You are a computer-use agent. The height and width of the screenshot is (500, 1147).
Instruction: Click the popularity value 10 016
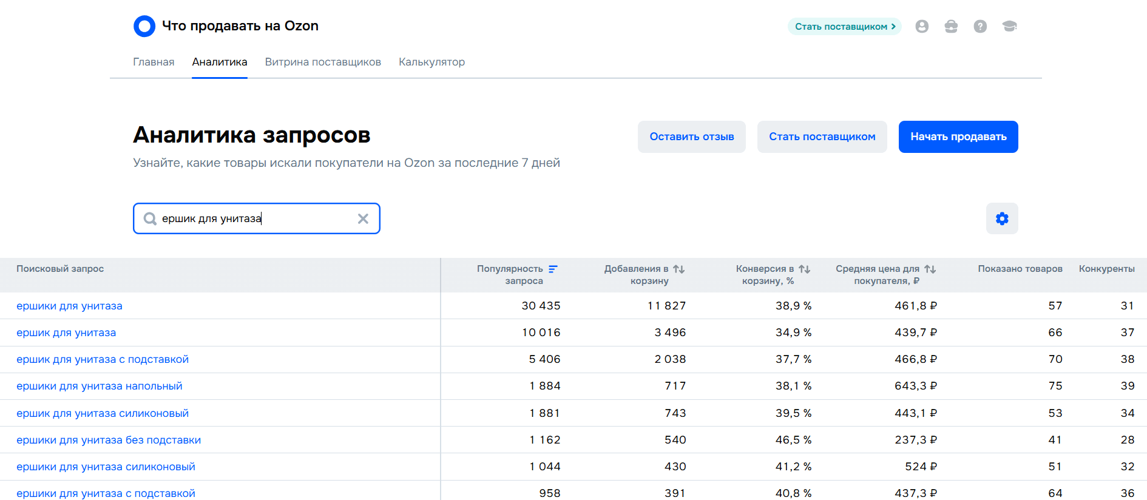pos(541,333)
